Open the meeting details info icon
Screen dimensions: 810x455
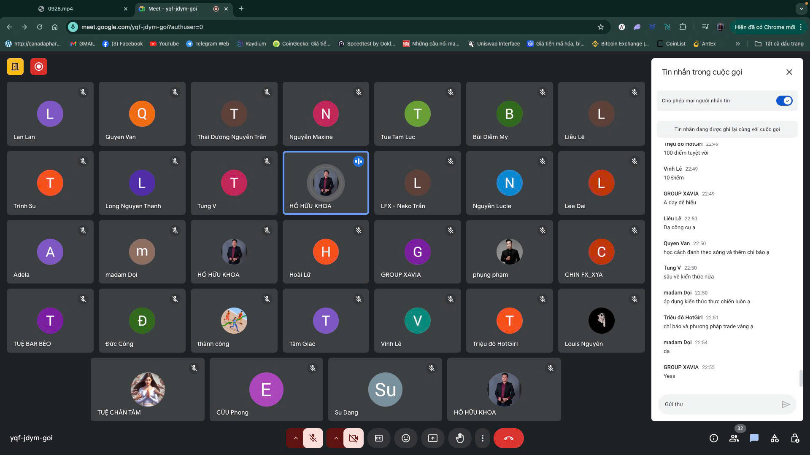713,438
